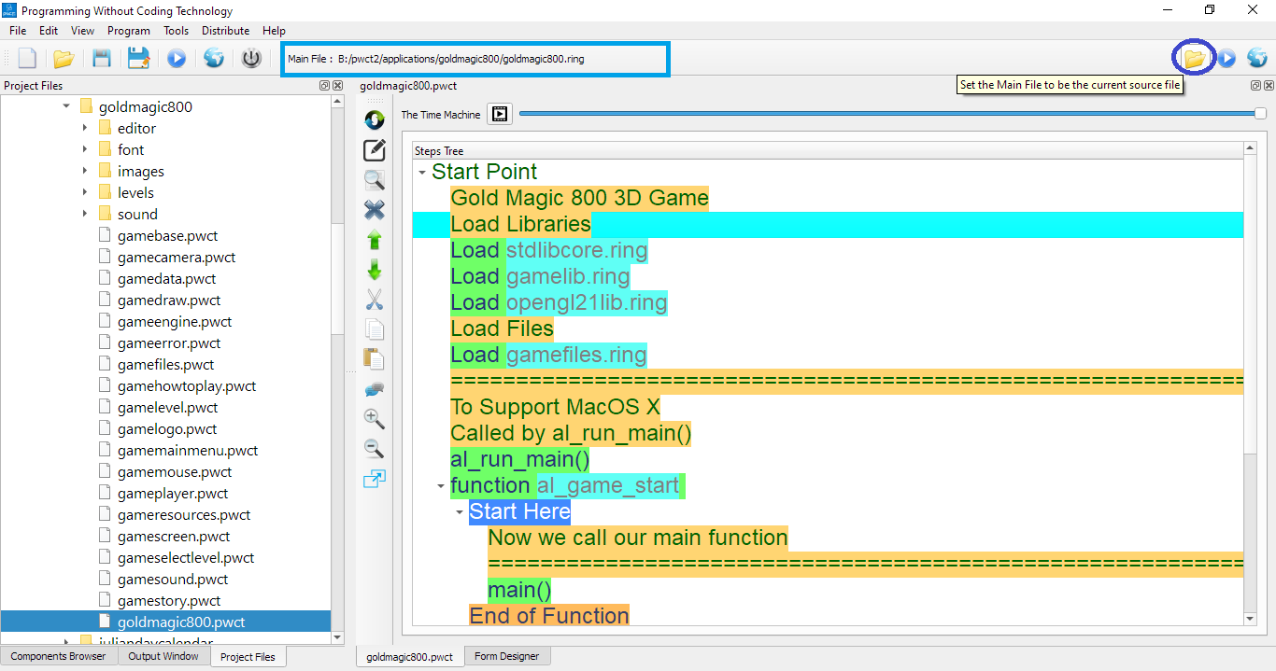Collapse the goldmagic800 folder
The height and width of the screenshot is (671, 1276).
(x=66, y=106)
